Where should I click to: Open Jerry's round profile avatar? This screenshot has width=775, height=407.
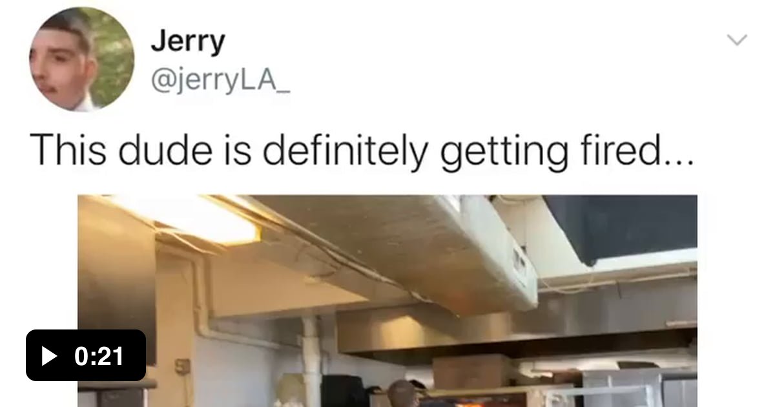pos(81,59)
